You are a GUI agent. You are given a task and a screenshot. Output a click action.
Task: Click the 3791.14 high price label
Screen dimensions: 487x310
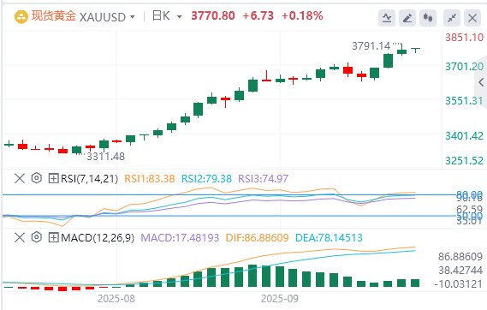371,46
